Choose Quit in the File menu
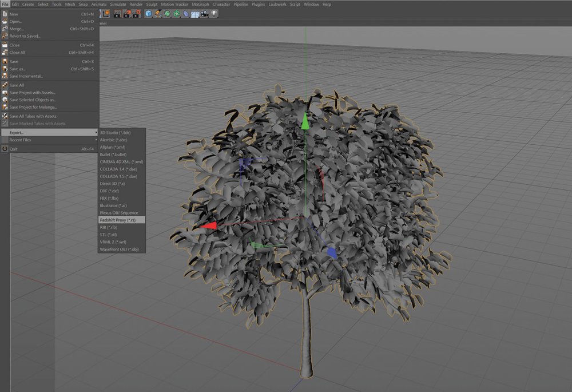Viewport: 572px width, 392px height. 50,149
